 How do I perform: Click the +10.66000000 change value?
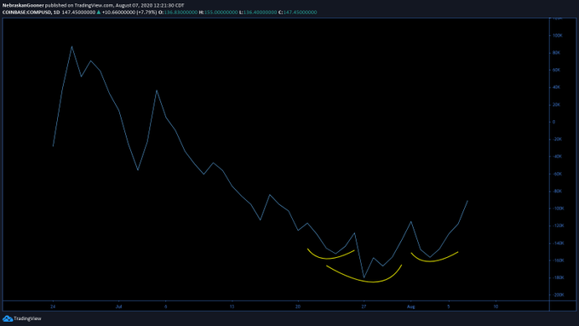(118, 12)
